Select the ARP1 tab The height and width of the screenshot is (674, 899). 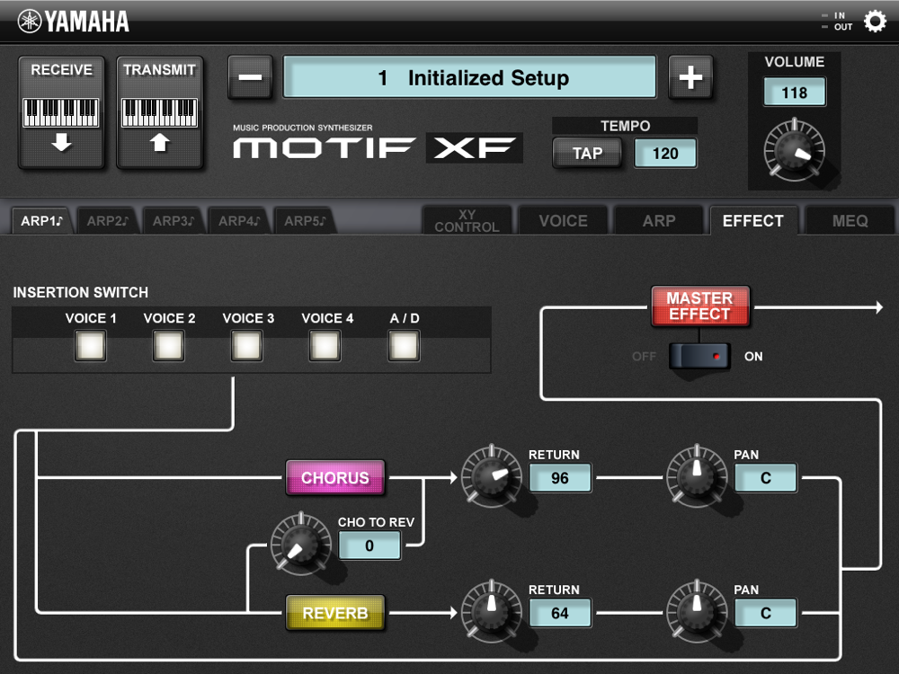(x=41, y=221)
